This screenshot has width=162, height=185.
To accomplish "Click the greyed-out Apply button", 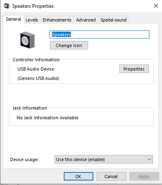I will pos(144,176).
